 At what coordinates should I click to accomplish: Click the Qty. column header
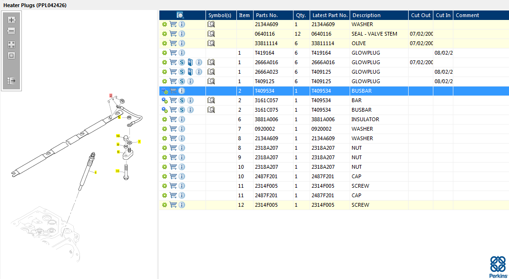(x=302, y=15)
